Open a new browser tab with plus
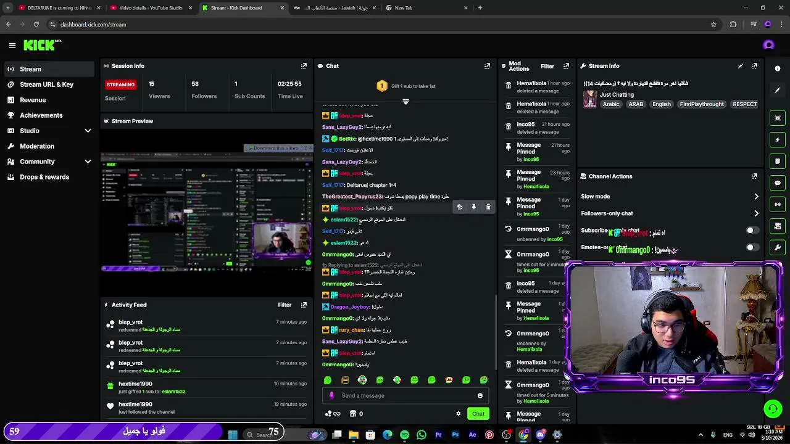 tap(480, 8)
